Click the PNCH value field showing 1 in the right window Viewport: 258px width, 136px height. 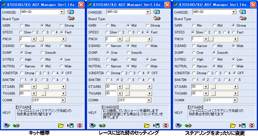click(197, 39)
